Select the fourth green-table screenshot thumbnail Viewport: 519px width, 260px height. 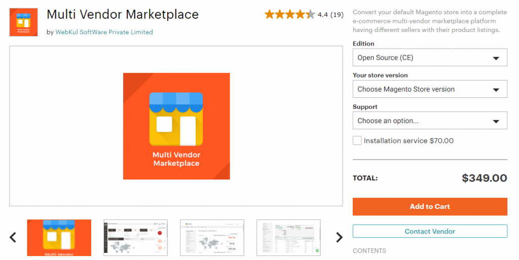click(288, 237)
